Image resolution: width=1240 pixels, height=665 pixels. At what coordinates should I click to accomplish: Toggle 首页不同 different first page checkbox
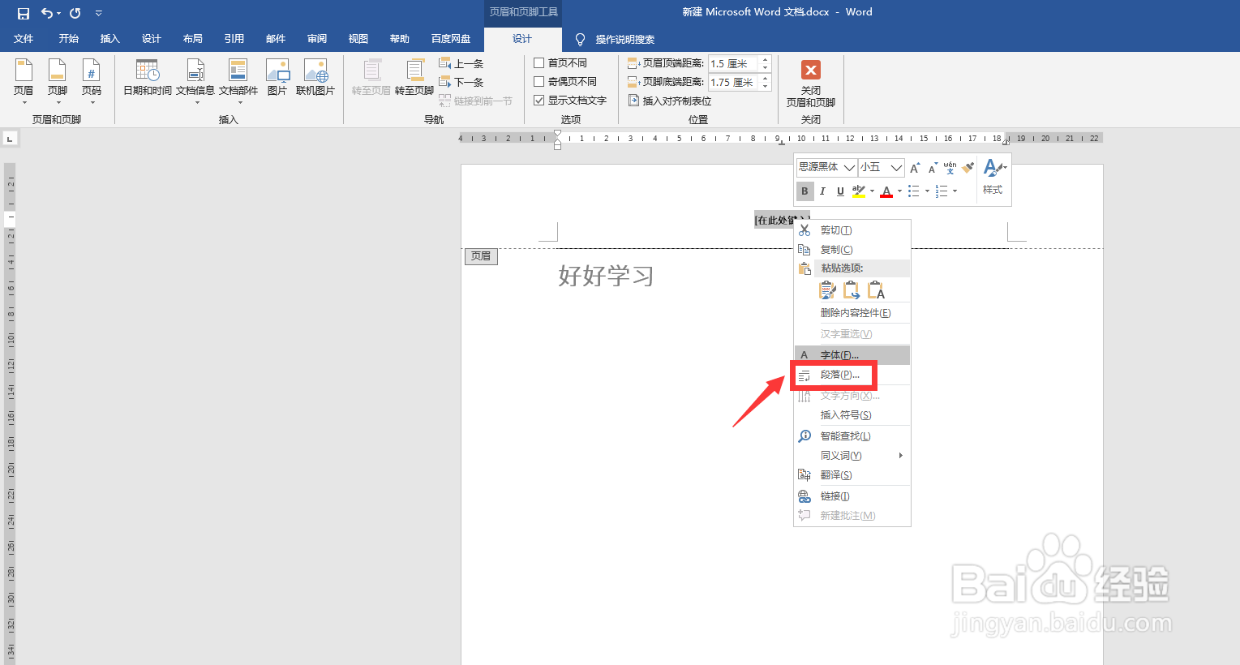tap(538, 62)
